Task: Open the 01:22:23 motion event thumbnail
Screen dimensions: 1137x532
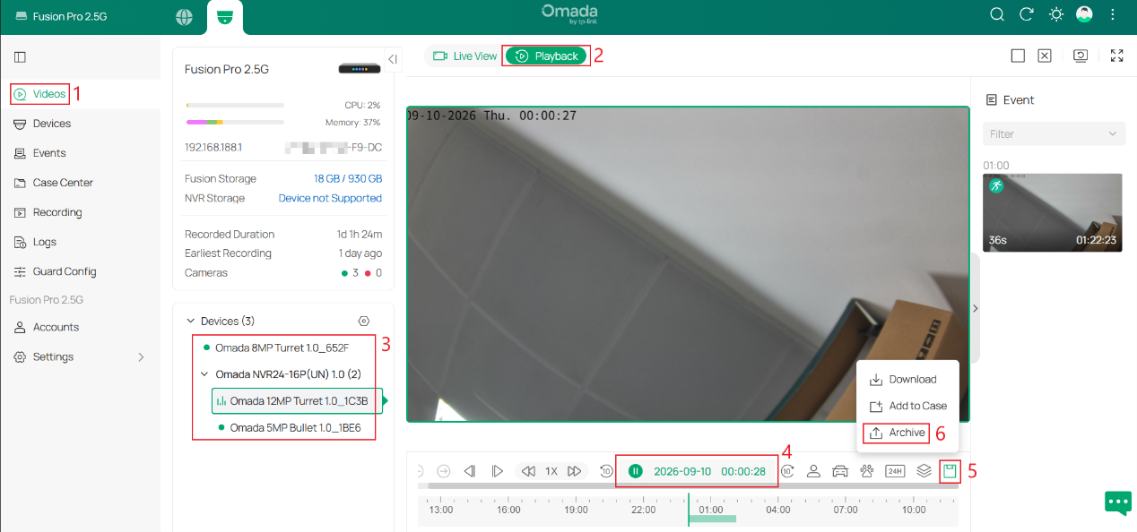Action: pyautogui.click(x=1053, y=212)
